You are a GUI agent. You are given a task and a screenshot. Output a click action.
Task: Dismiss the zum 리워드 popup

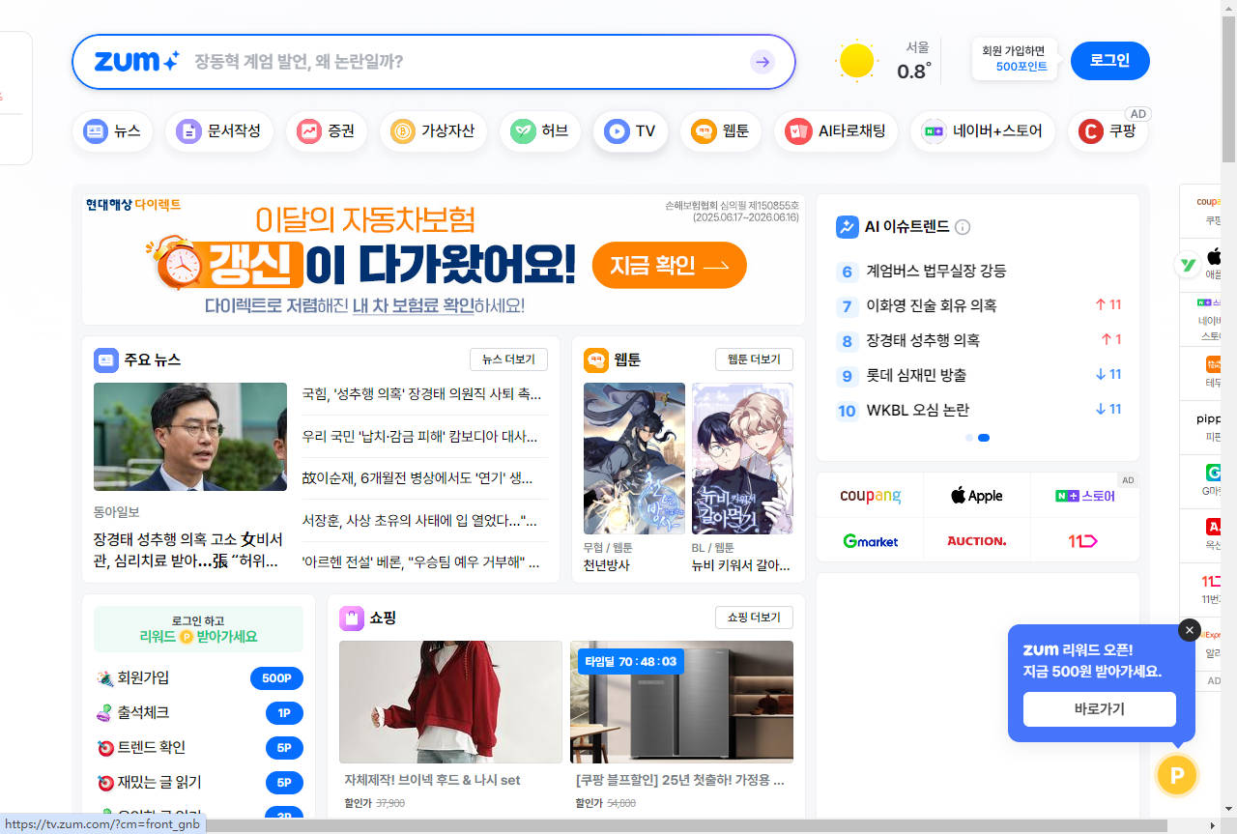(1190, 629)
